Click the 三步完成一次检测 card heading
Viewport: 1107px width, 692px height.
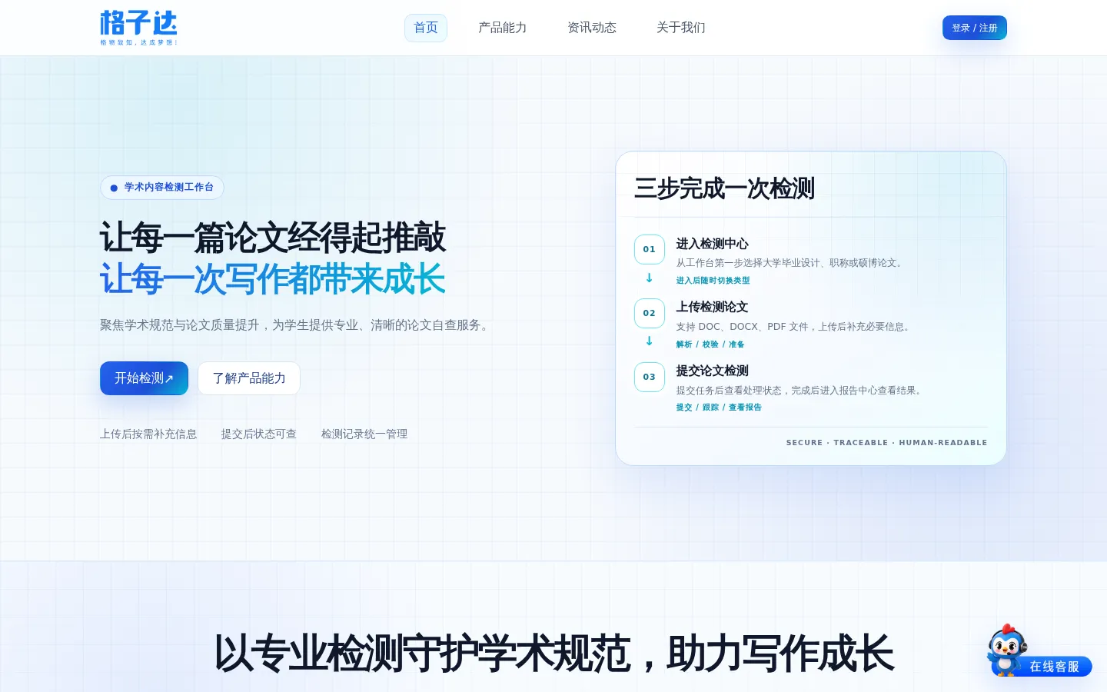[724, 188]
